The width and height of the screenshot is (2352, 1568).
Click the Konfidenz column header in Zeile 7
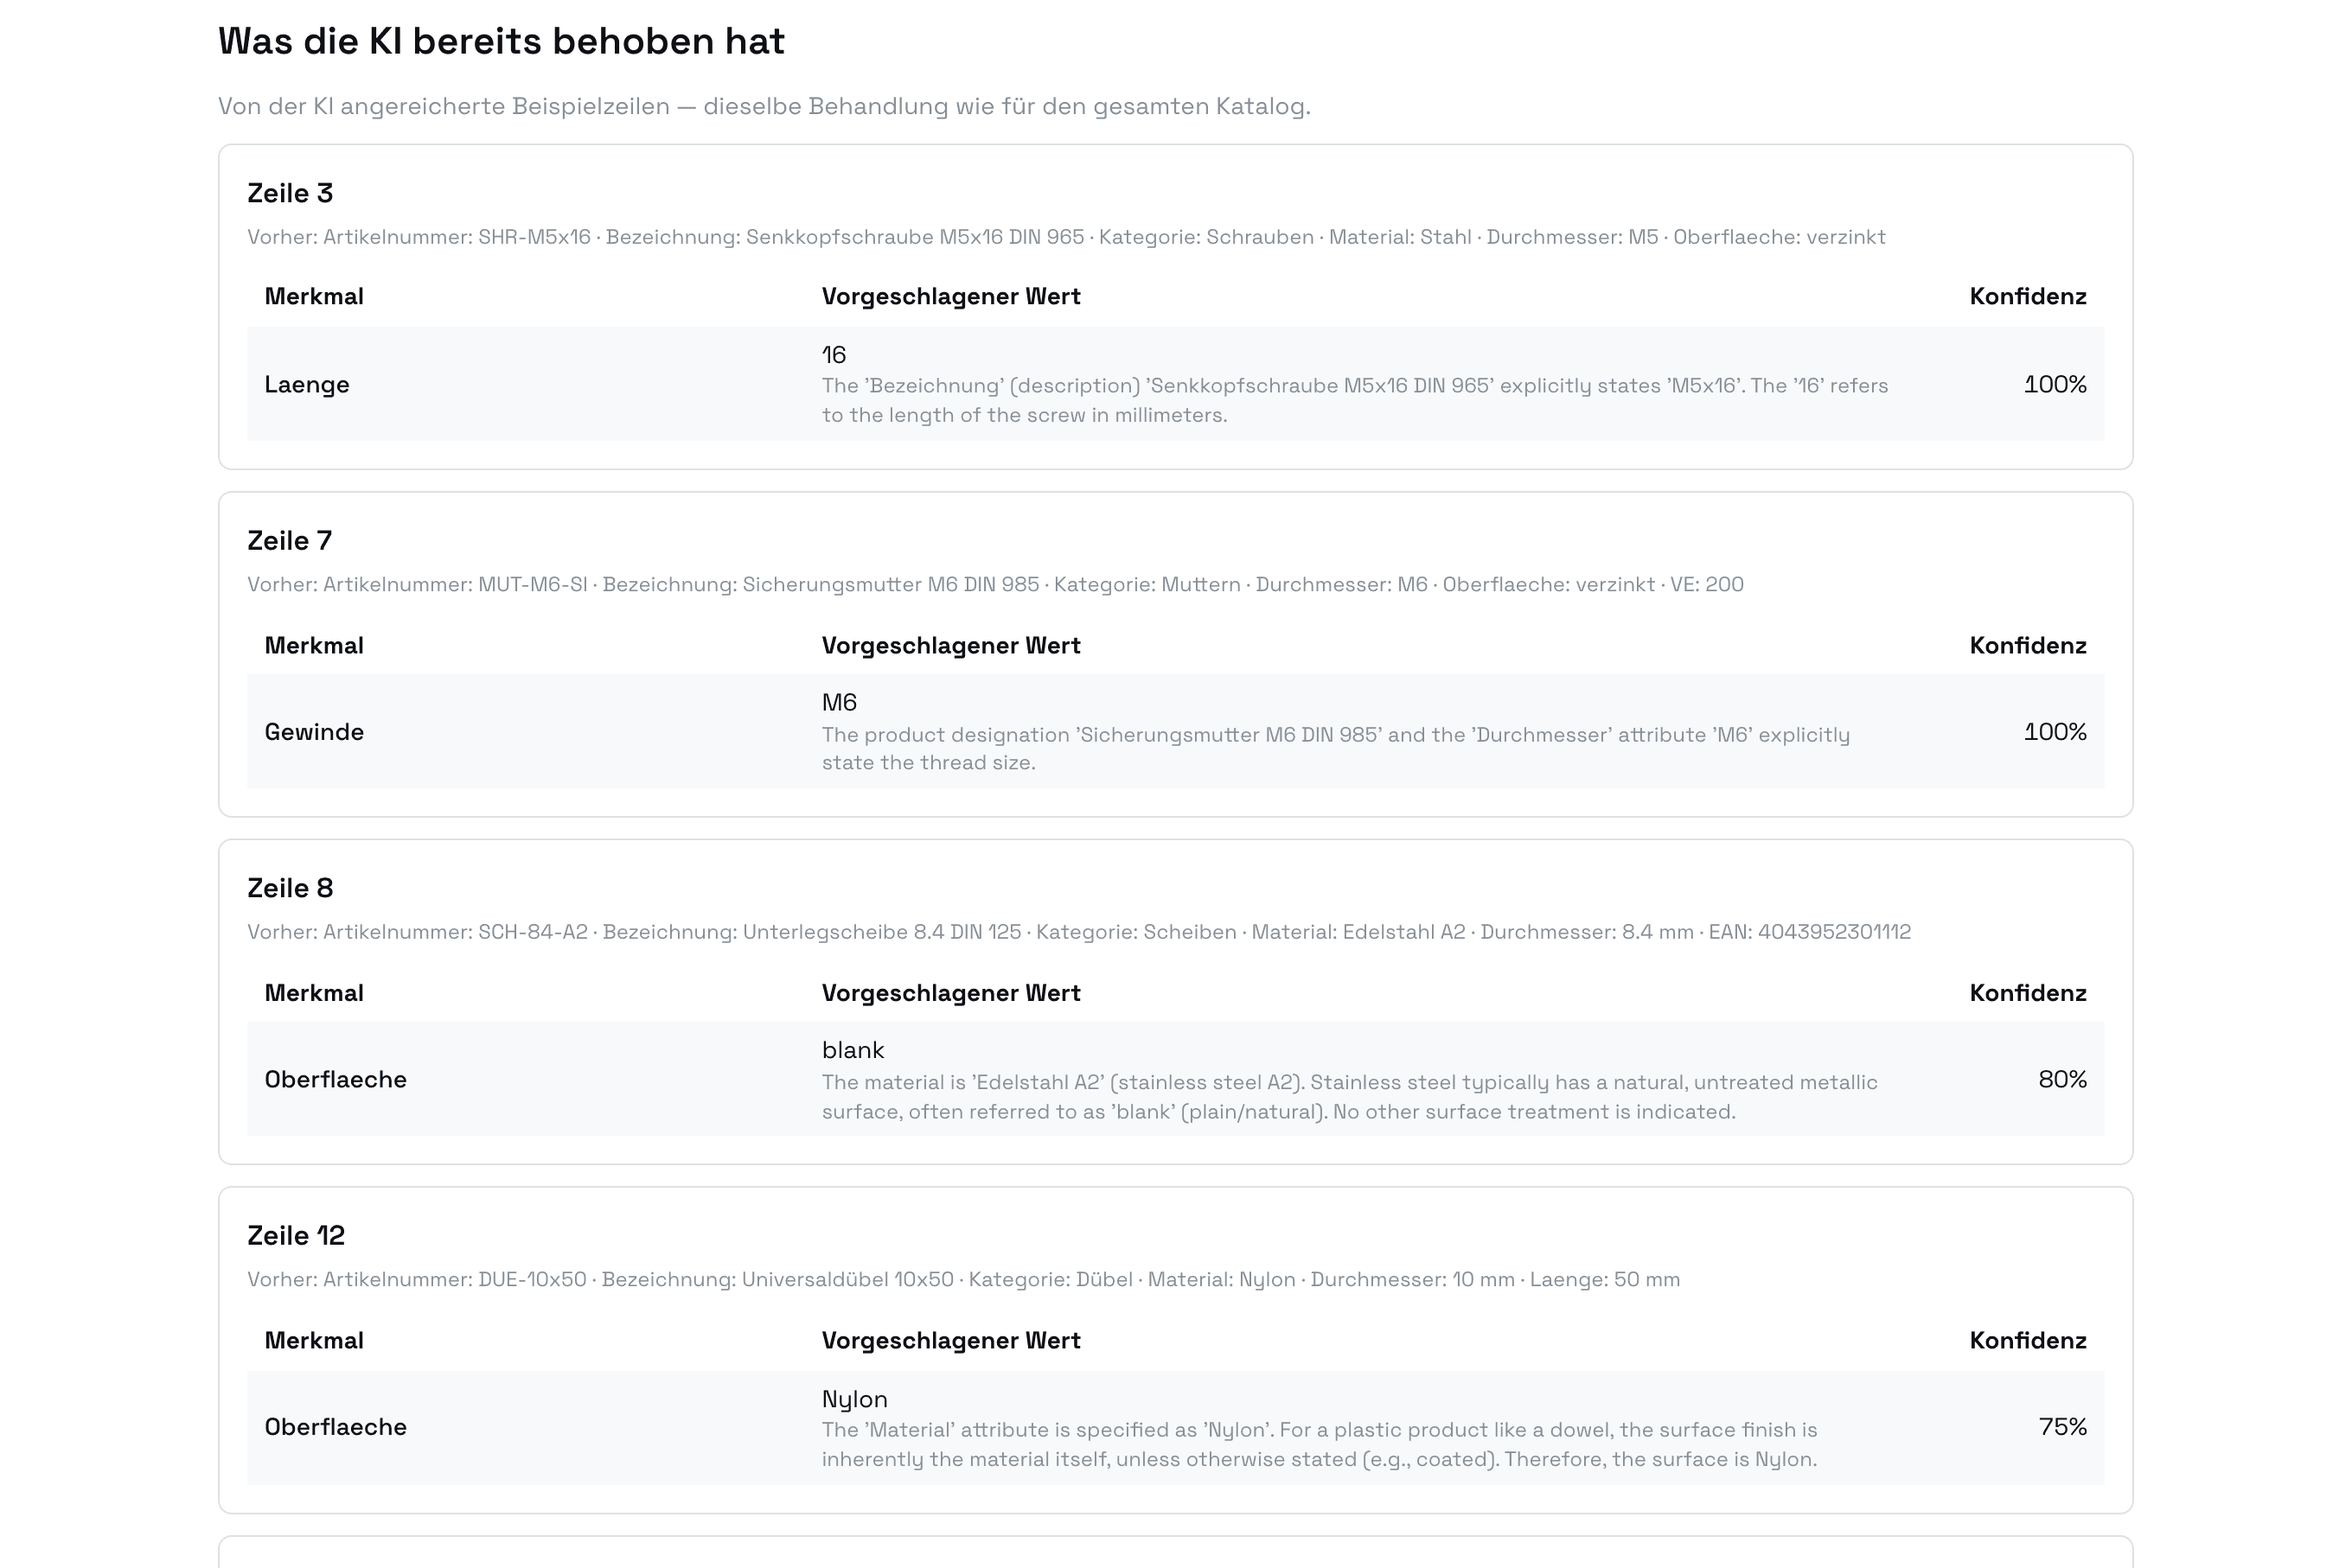[x=2028, y=645]
